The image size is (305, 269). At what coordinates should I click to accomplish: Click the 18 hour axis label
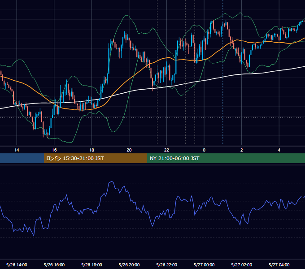click(x=91, y=150)
